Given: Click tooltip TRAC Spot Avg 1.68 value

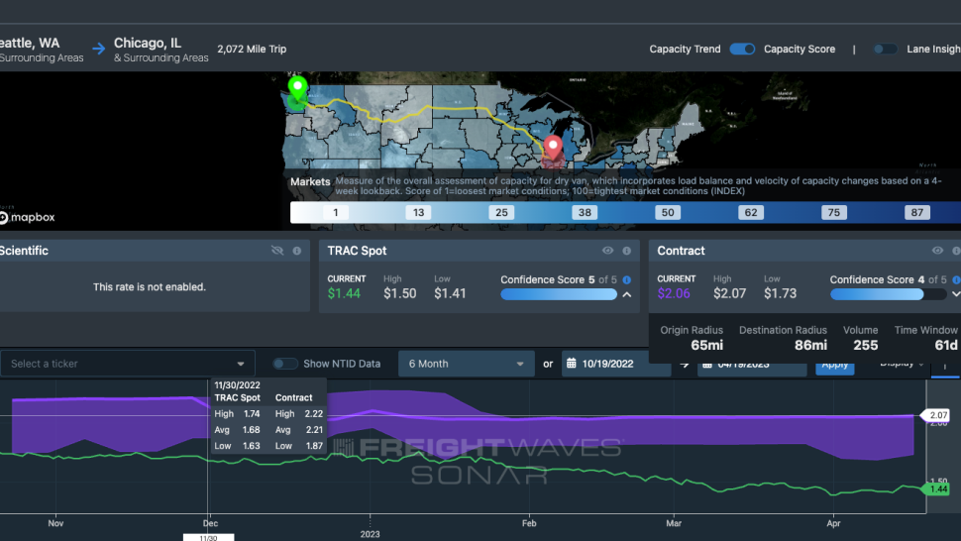Looking at the screenshot, I should [x=252, y=430].
